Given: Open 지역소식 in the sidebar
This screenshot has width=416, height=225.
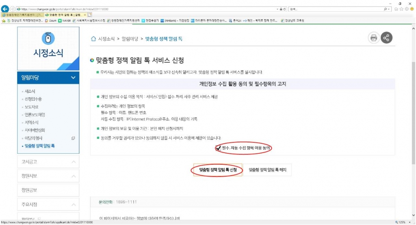Looking at the screenshot, I should (x=32, y=123).
